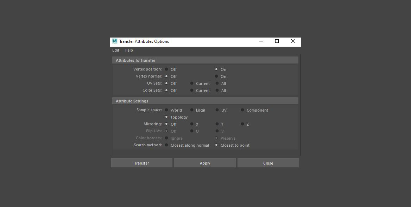411x207 pixels.
Task: Set Mirroring to Y axis
Action: [217, 124]
